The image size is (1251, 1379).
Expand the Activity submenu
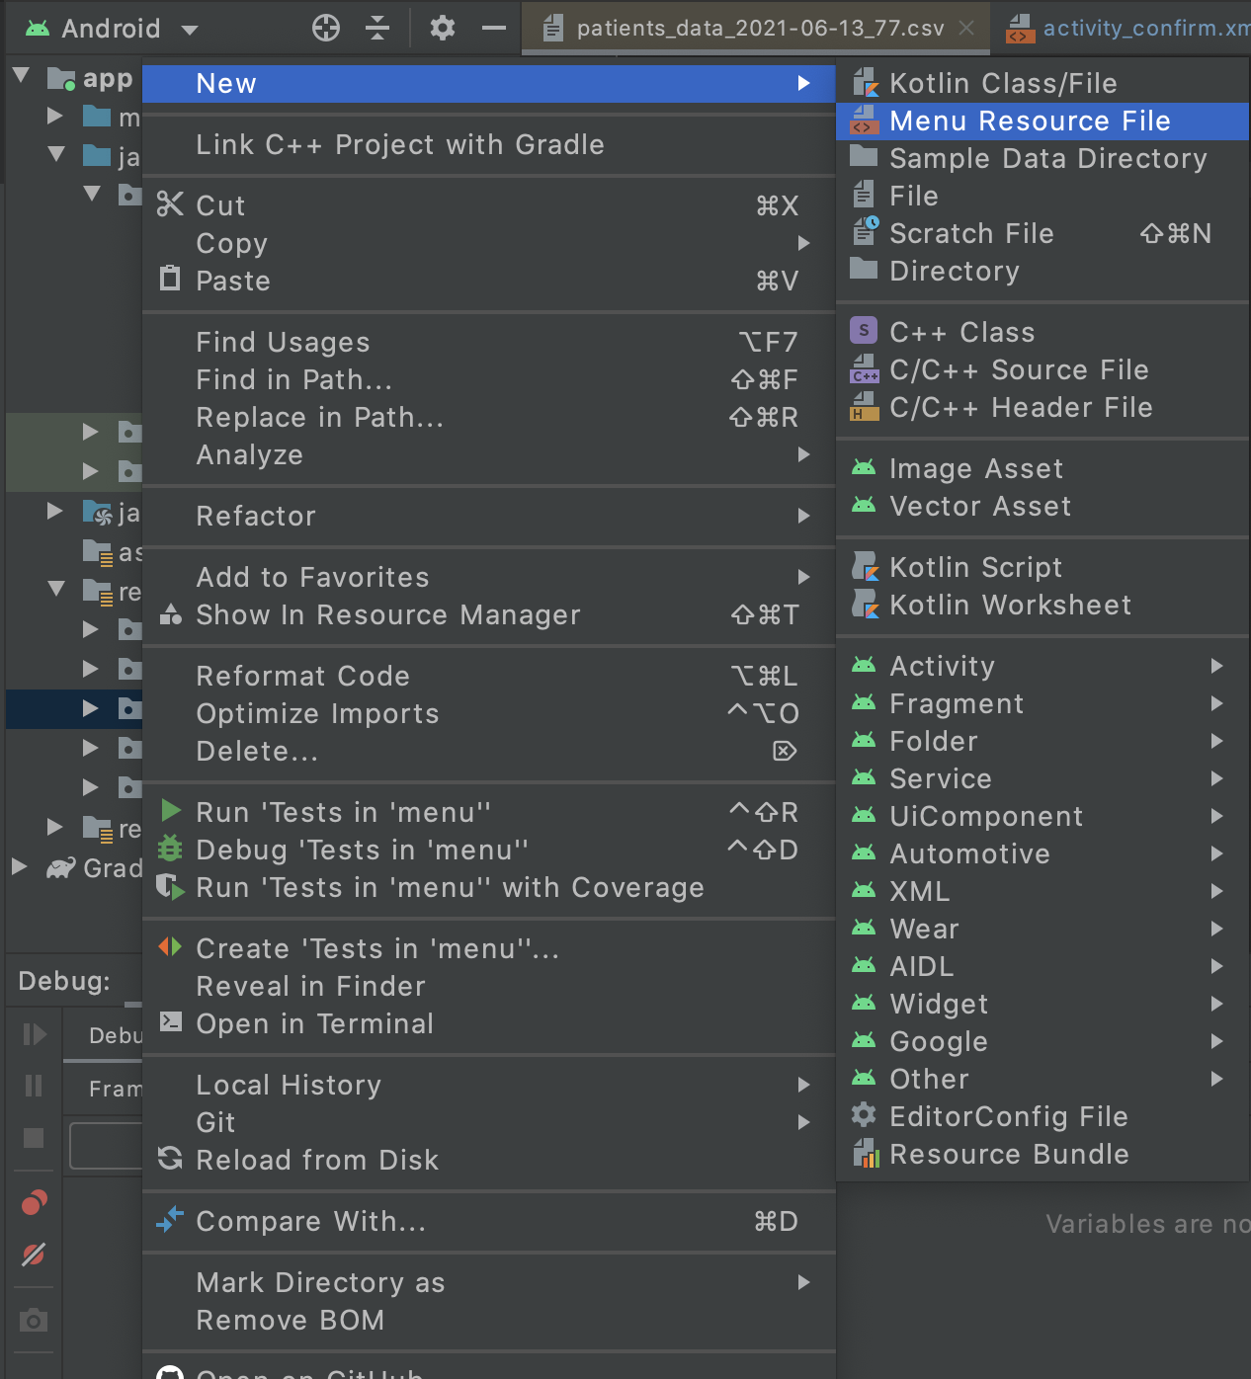[x=1040, y=666]
